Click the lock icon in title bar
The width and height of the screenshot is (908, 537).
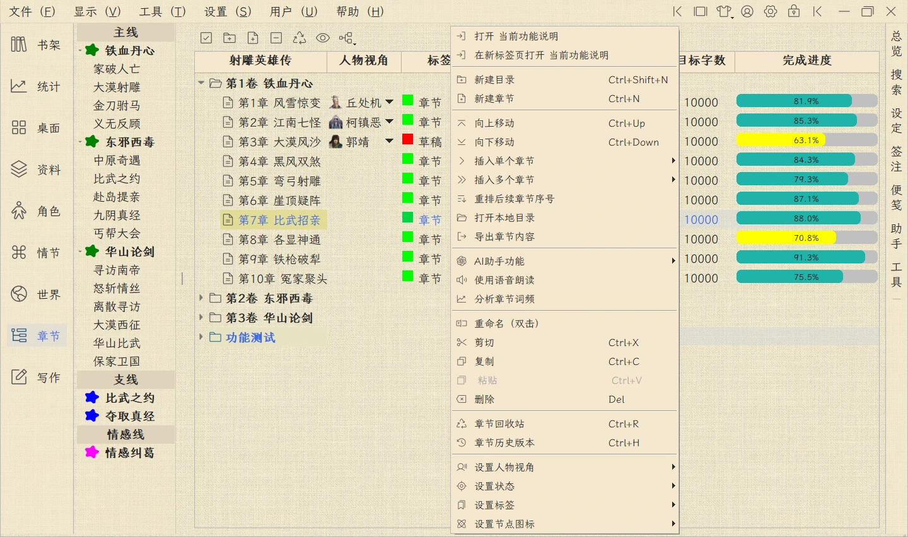794,11
